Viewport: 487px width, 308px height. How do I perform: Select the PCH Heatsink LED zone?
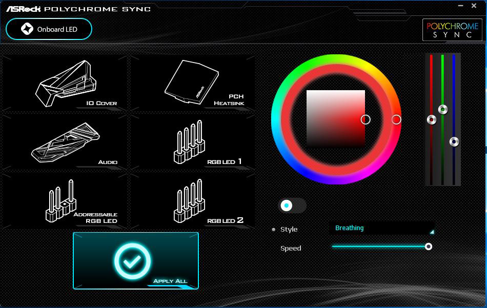193,83
